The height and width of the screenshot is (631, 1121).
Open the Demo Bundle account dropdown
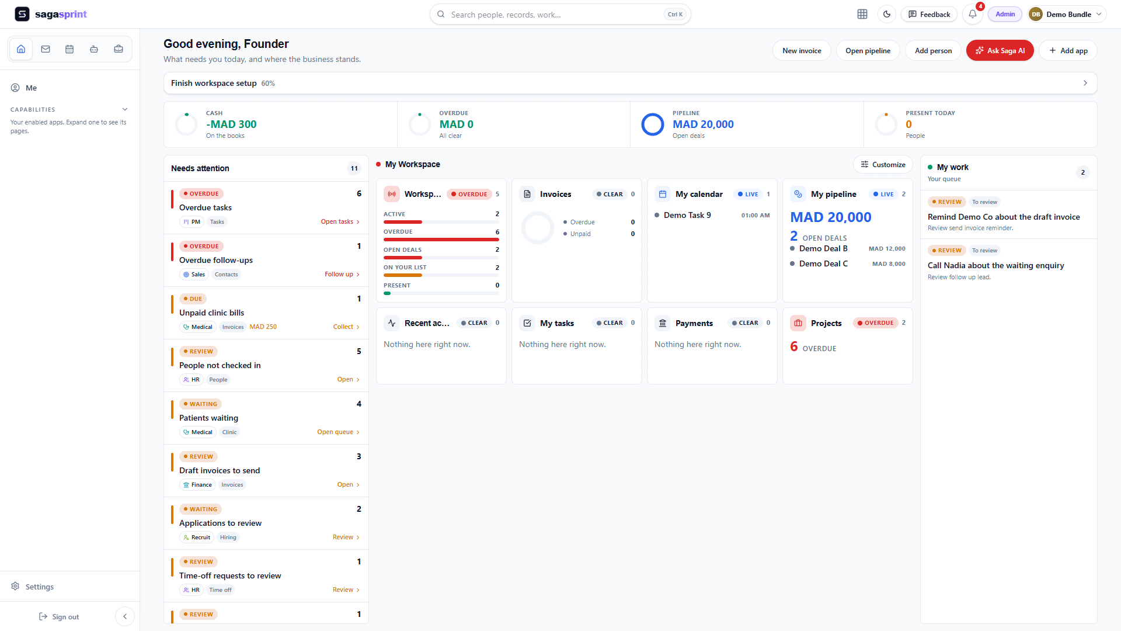tap(1066, 14)
